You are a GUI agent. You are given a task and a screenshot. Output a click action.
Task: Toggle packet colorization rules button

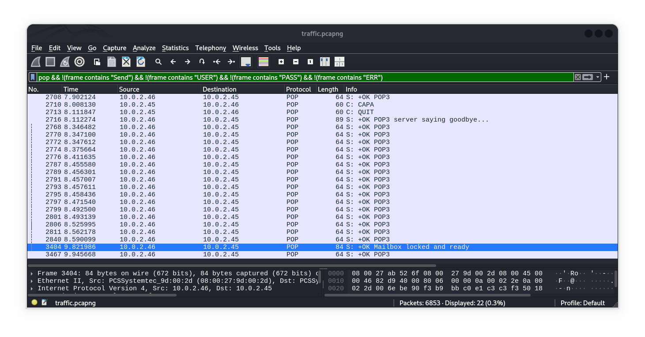coord(264,62)
